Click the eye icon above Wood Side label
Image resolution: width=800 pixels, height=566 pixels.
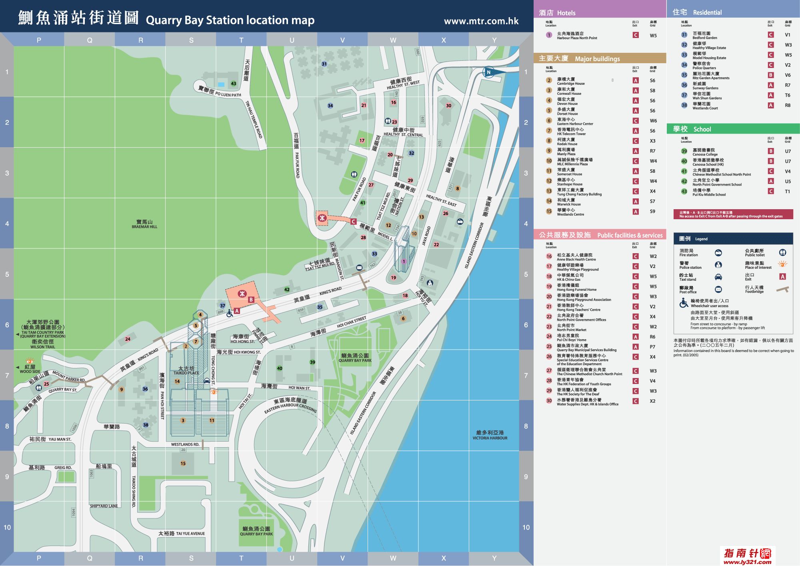point(30,361)
